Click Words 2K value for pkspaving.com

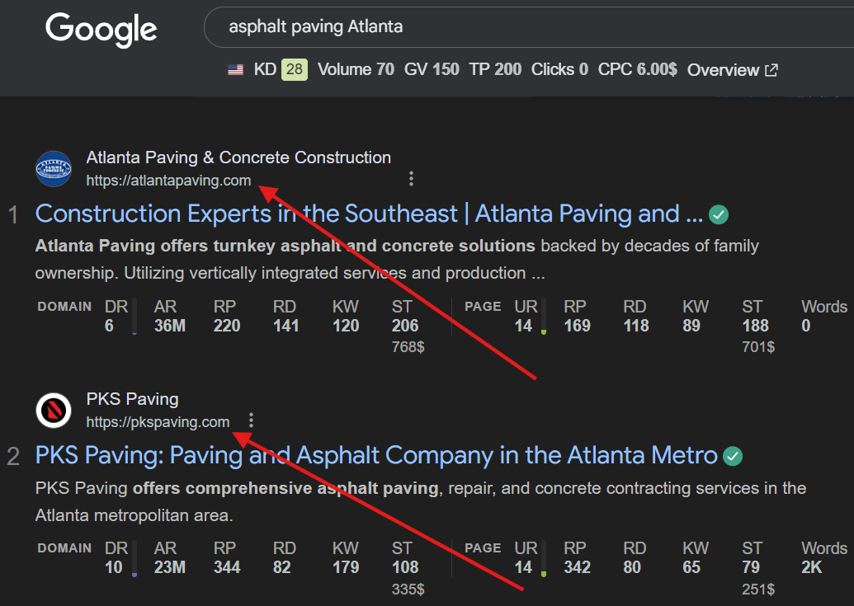point(812,567)
